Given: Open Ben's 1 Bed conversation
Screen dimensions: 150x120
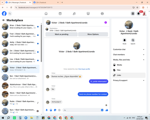Looking at the screenshot, I should (20, 77).
